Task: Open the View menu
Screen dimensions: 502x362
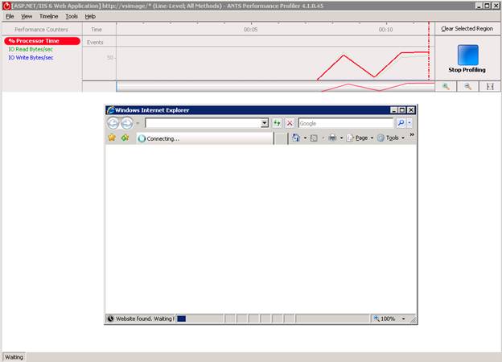Action: (x=27, y=16)
